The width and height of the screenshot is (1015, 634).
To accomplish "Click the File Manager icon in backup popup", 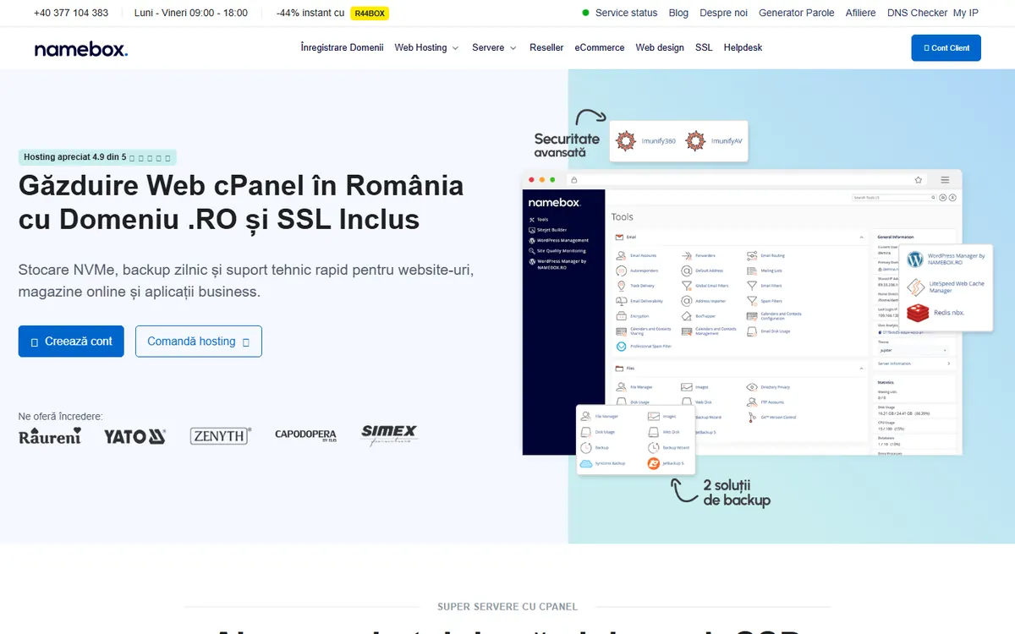I will tap(587, 417).
